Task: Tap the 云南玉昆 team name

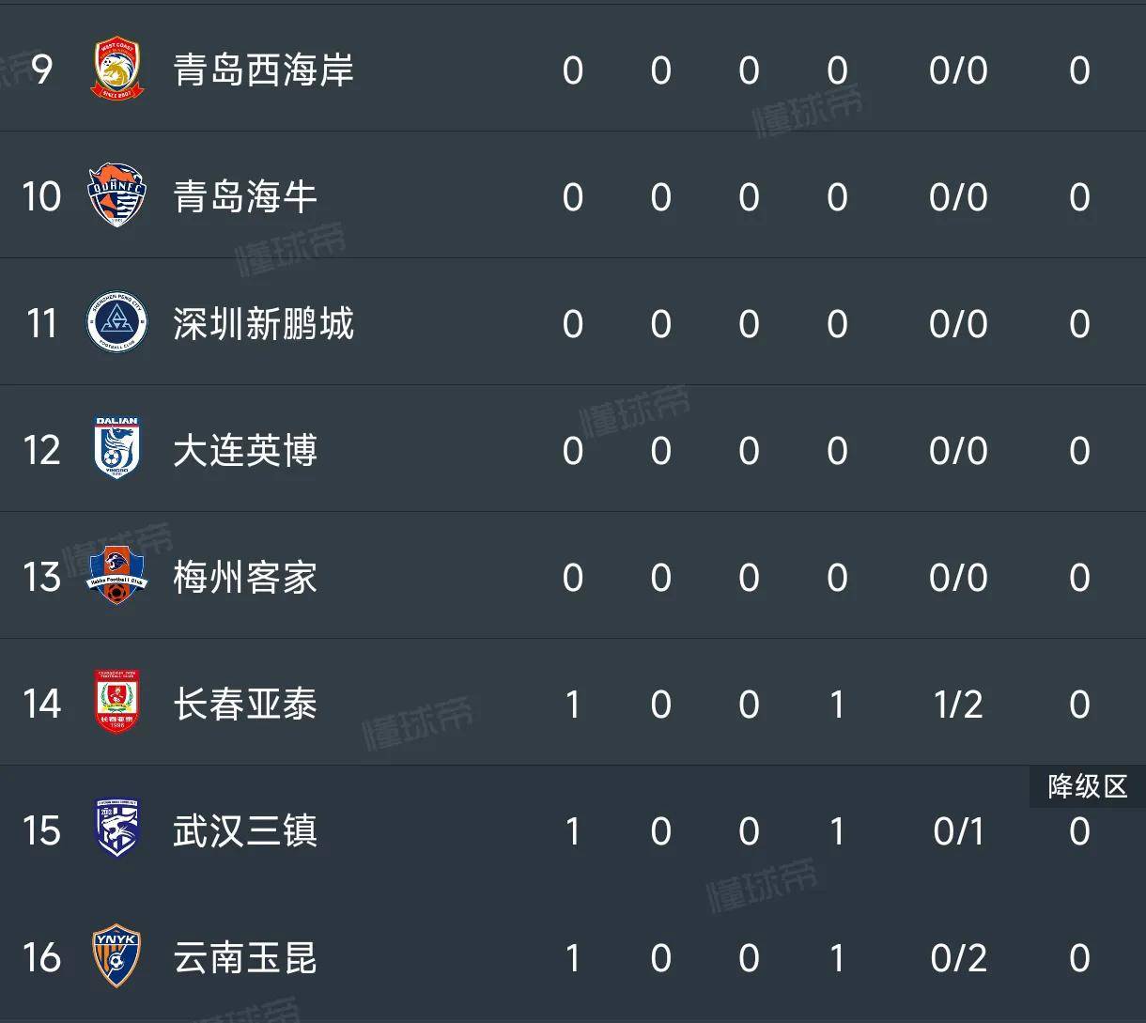Action: (245, 958)
